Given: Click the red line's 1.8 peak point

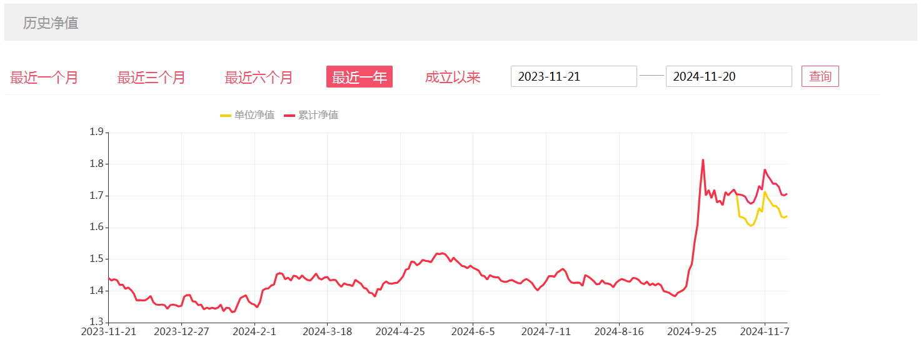Looking at the screenshot, I should pos(703,160).
